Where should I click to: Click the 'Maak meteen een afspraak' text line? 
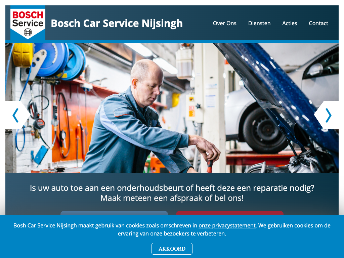[172, 198]
